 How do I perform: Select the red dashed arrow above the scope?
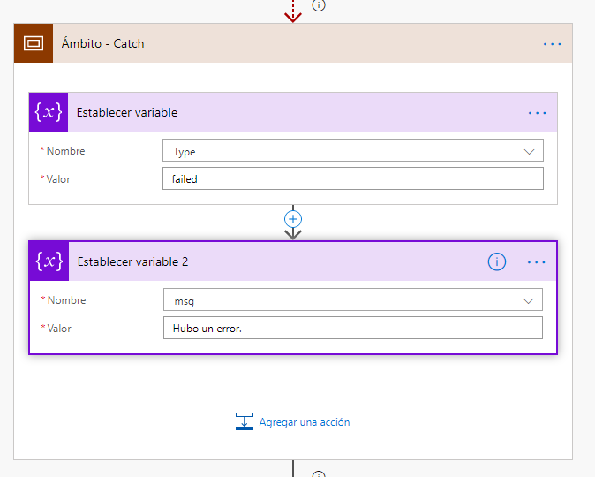point(293,11)
